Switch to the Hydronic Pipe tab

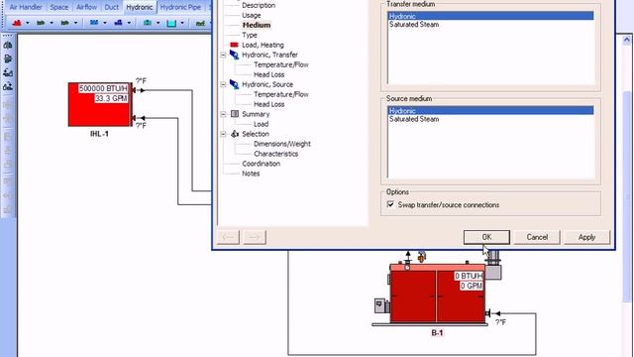[x=180, y=7]
